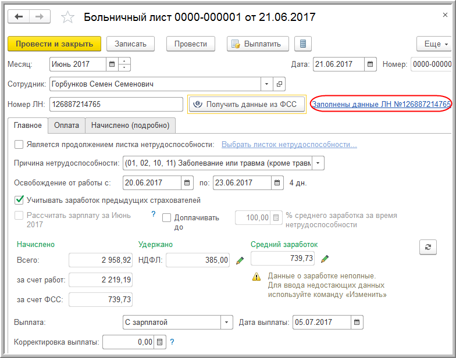This screenshot has height=358, width=456.
Task: Open the document movements report icon
Action: [x=302, y=44]
